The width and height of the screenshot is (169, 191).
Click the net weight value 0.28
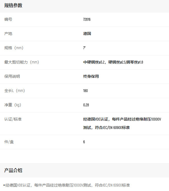(x=86, y=105)
